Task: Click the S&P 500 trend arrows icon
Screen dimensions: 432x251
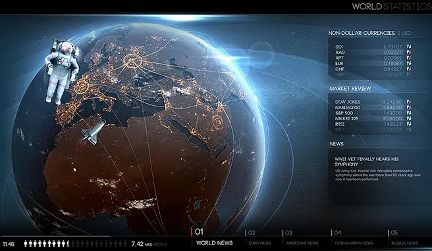Action: 408,113
